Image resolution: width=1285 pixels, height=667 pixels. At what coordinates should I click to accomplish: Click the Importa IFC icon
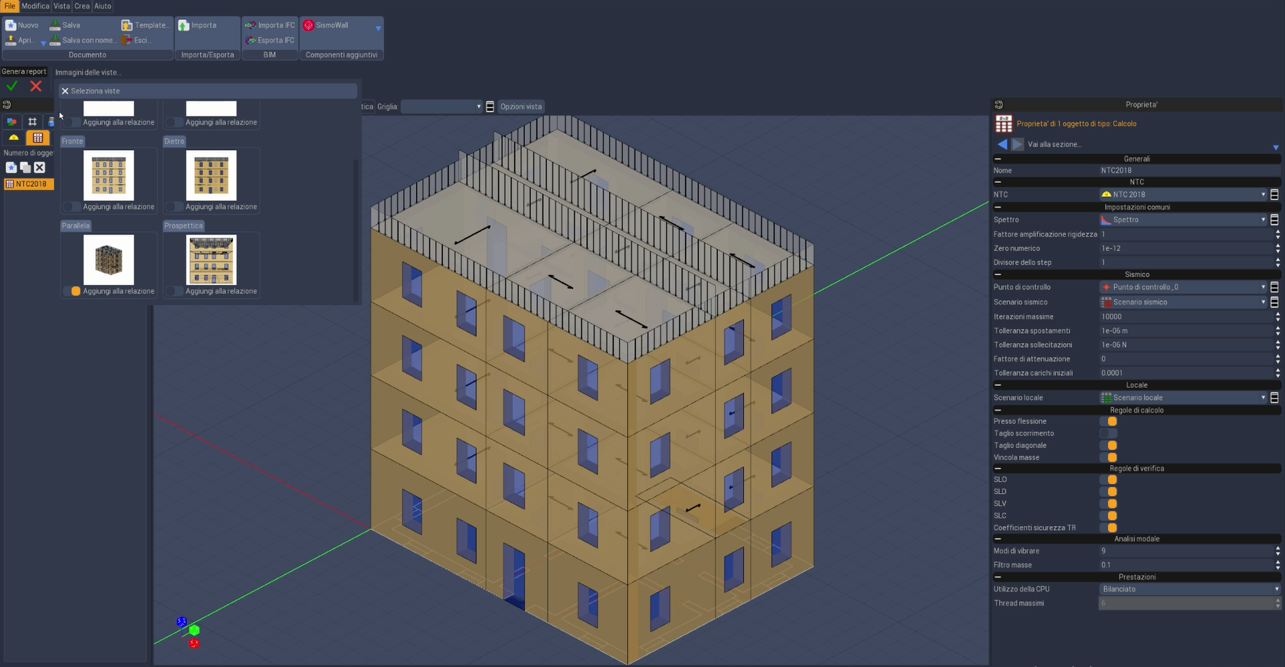251,25
